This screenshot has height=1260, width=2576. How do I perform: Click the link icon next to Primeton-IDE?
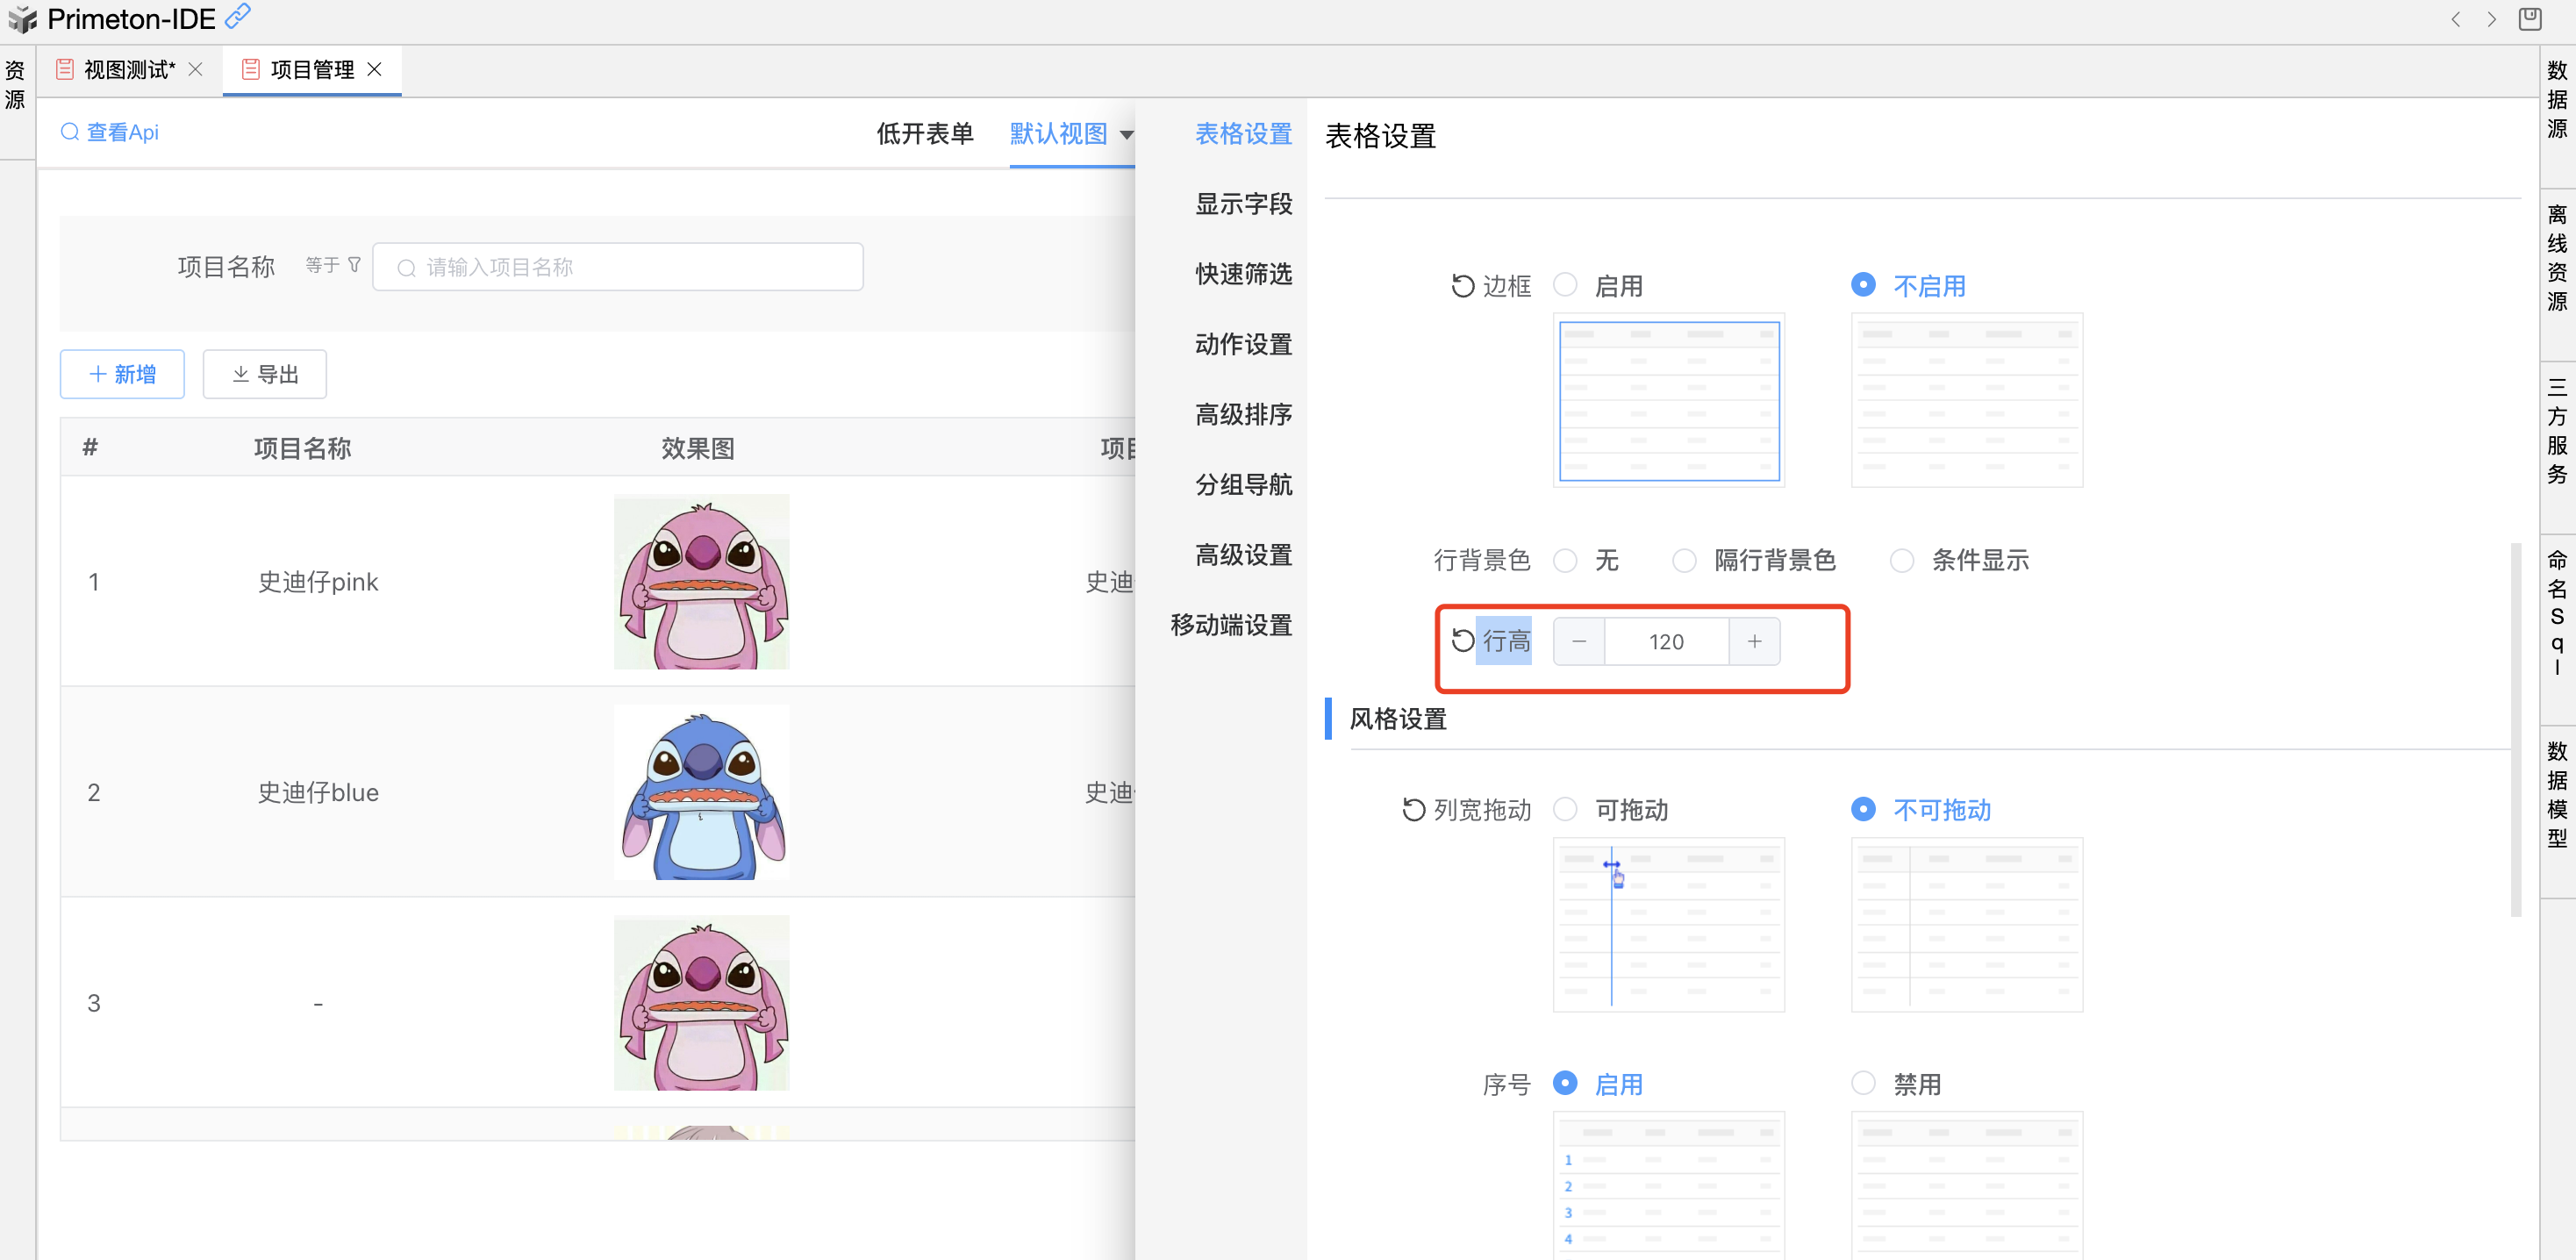point(238,17)
